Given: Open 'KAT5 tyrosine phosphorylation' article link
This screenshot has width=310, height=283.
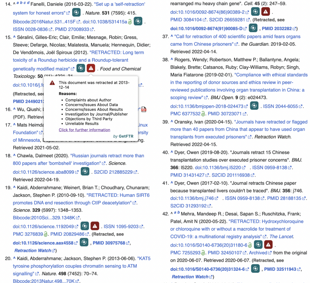Looking at the screenshot, I should pos(82,266).
